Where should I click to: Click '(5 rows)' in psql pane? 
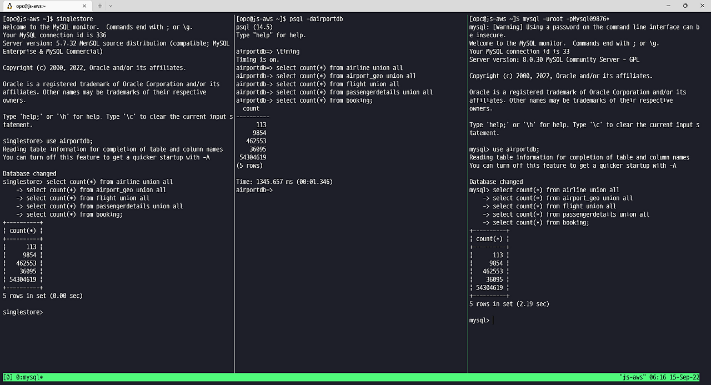249,166
